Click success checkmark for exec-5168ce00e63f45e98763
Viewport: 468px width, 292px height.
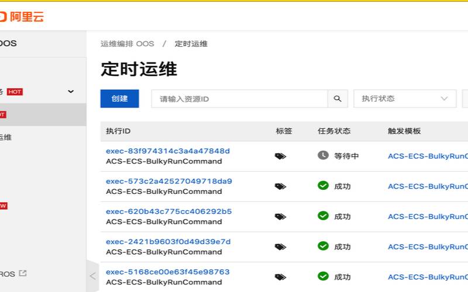pyautogui.click(x=323, y=276)
